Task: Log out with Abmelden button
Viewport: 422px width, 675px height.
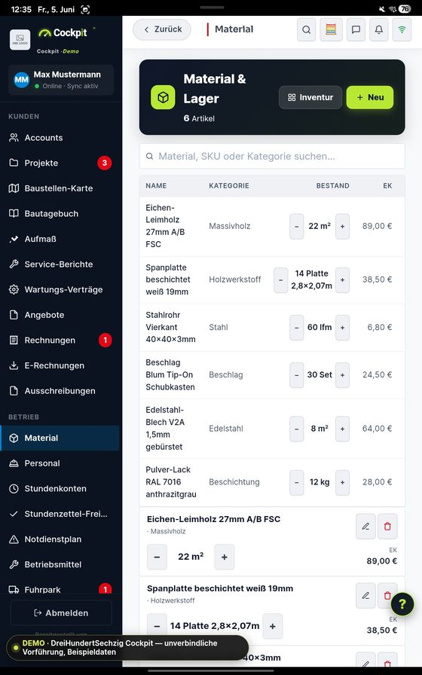Action: 61,613
